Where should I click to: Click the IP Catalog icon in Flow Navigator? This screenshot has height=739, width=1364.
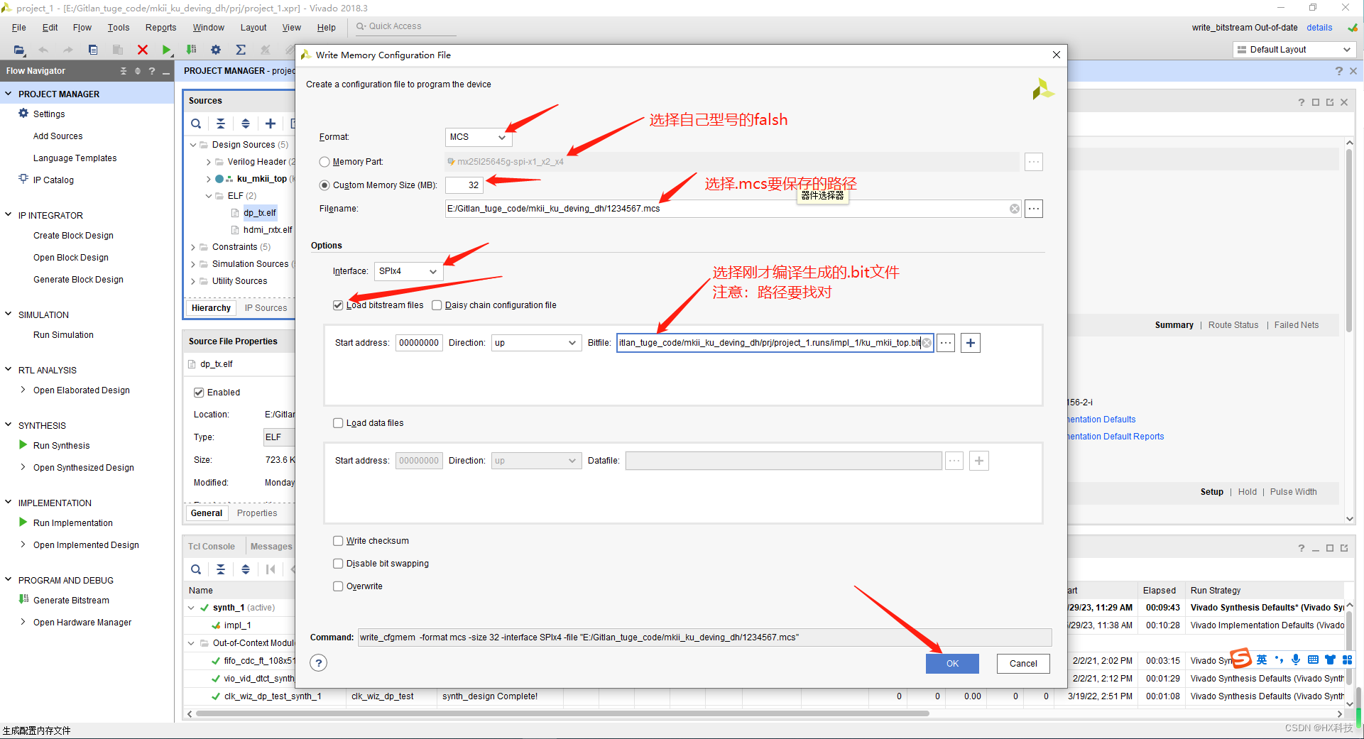tap(23, 180)
